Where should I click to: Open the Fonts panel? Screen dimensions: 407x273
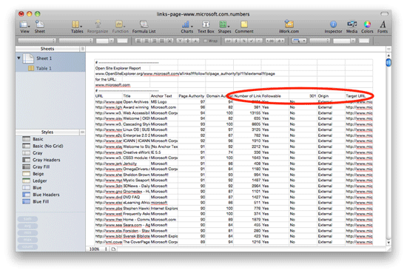(x=383, y=27)
